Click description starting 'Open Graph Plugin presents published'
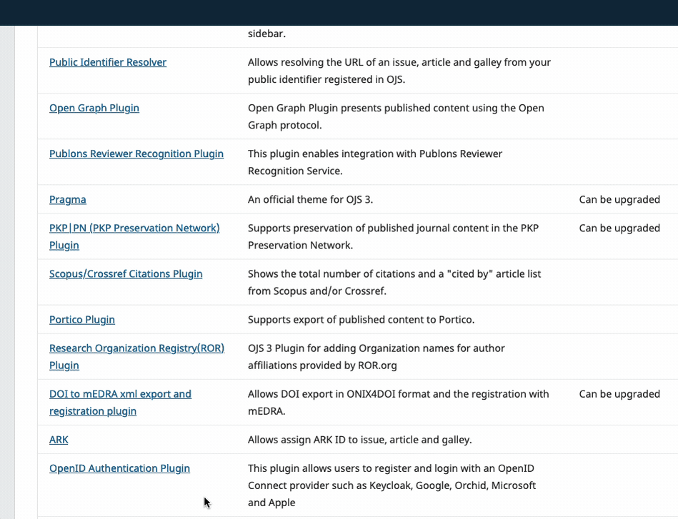Image resolution: width=678 pixels, height=519 pixels. pyautogui.click(x=396, y=116)
